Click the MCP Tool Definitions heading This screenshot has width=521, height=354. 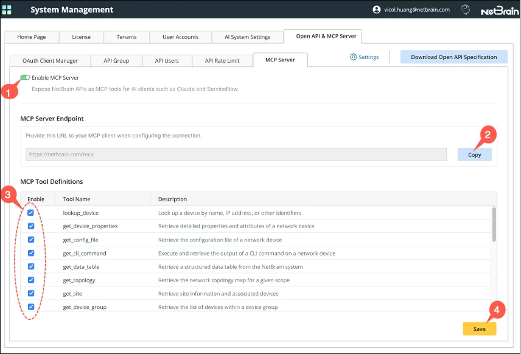click(x=52, y=181)
